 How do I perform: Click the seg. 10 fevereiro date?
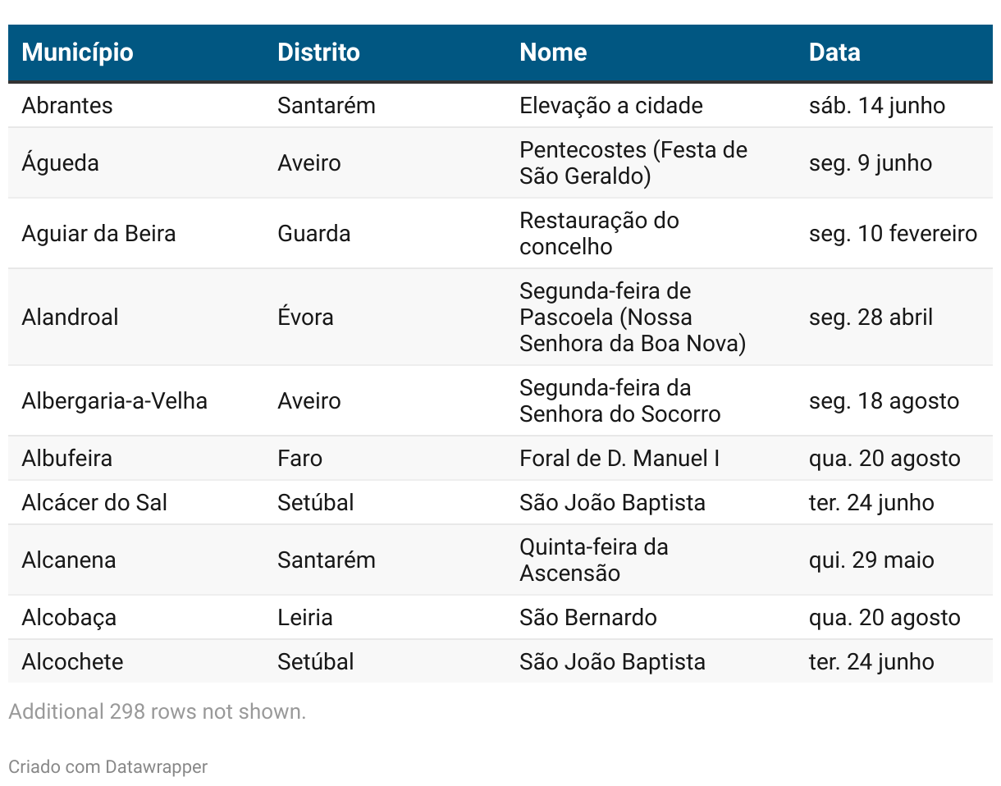(x=893, y=234)
